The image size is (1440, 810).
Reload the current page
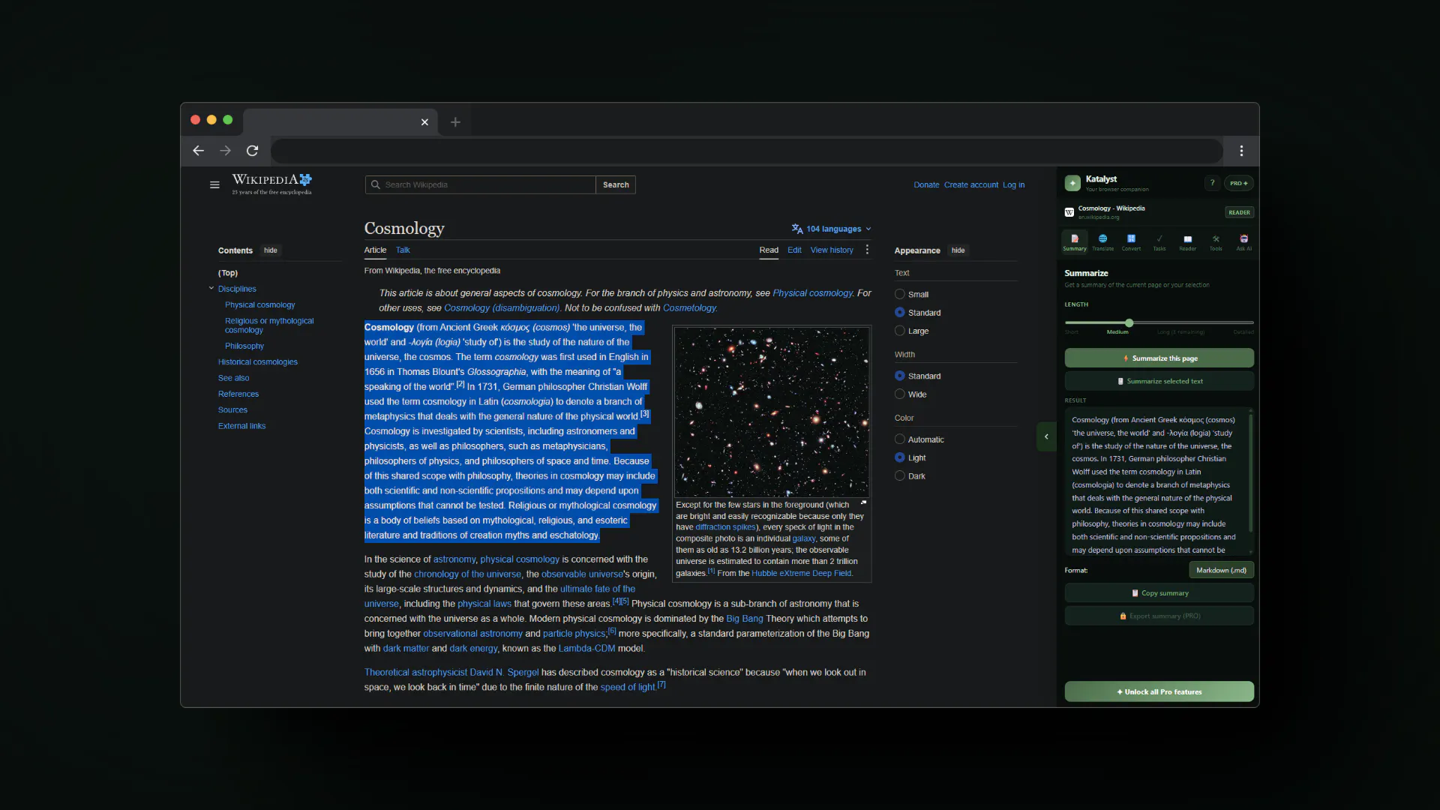tap(253, 151)
